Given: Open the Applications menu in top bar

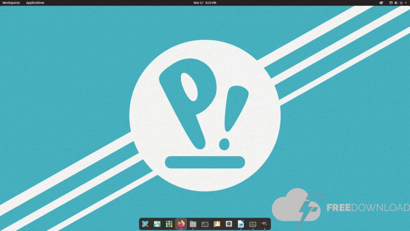Looking at the screenshot, I should (35, 3).
